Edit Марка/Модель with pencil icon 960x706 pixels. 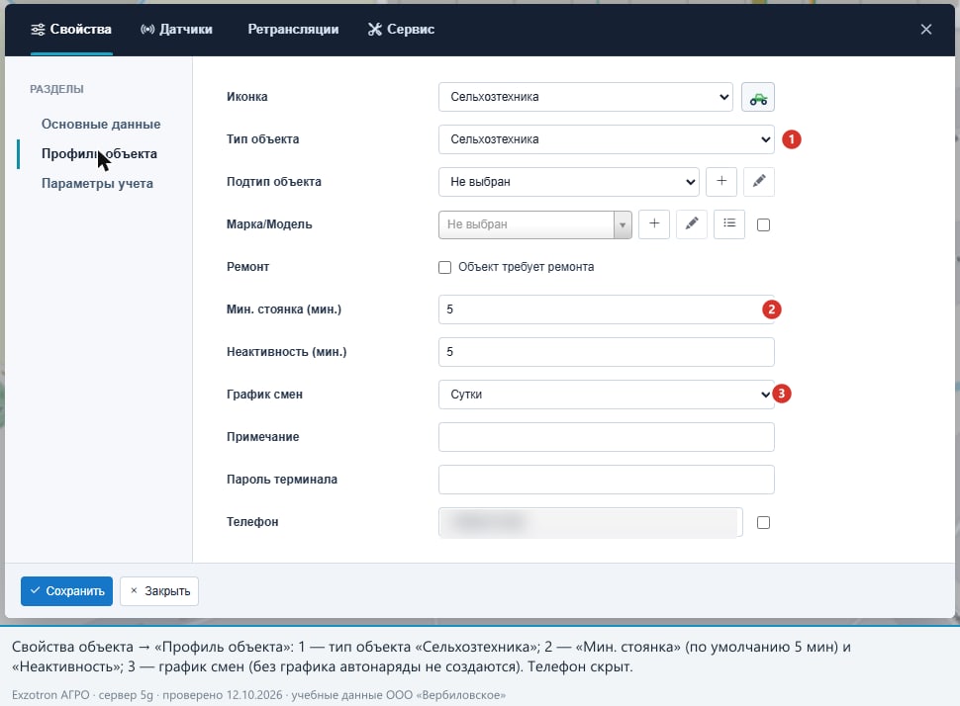click(x=692, y=224)
